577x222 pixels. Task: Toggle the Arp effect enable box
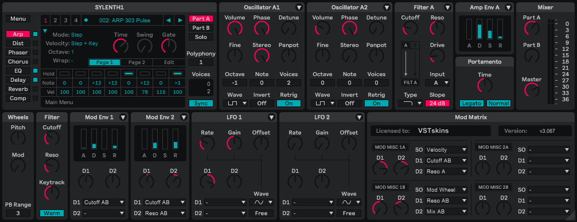36,34
